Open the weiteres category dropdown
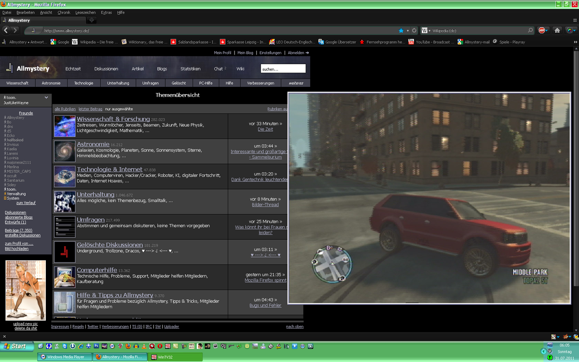Image resolution: width=579 pixels, height=362 pixels. coord(296,83)
